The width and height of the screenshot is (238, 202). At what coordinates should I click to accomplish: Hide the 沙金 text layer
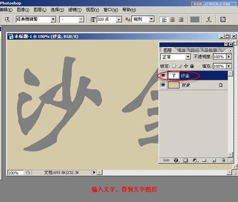[x=163, y=75]
